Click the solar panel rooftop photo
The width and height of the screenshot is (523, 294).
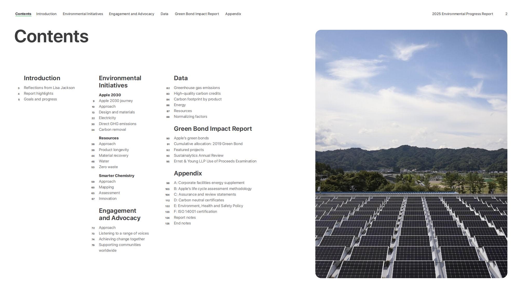[x=411, y=154]
